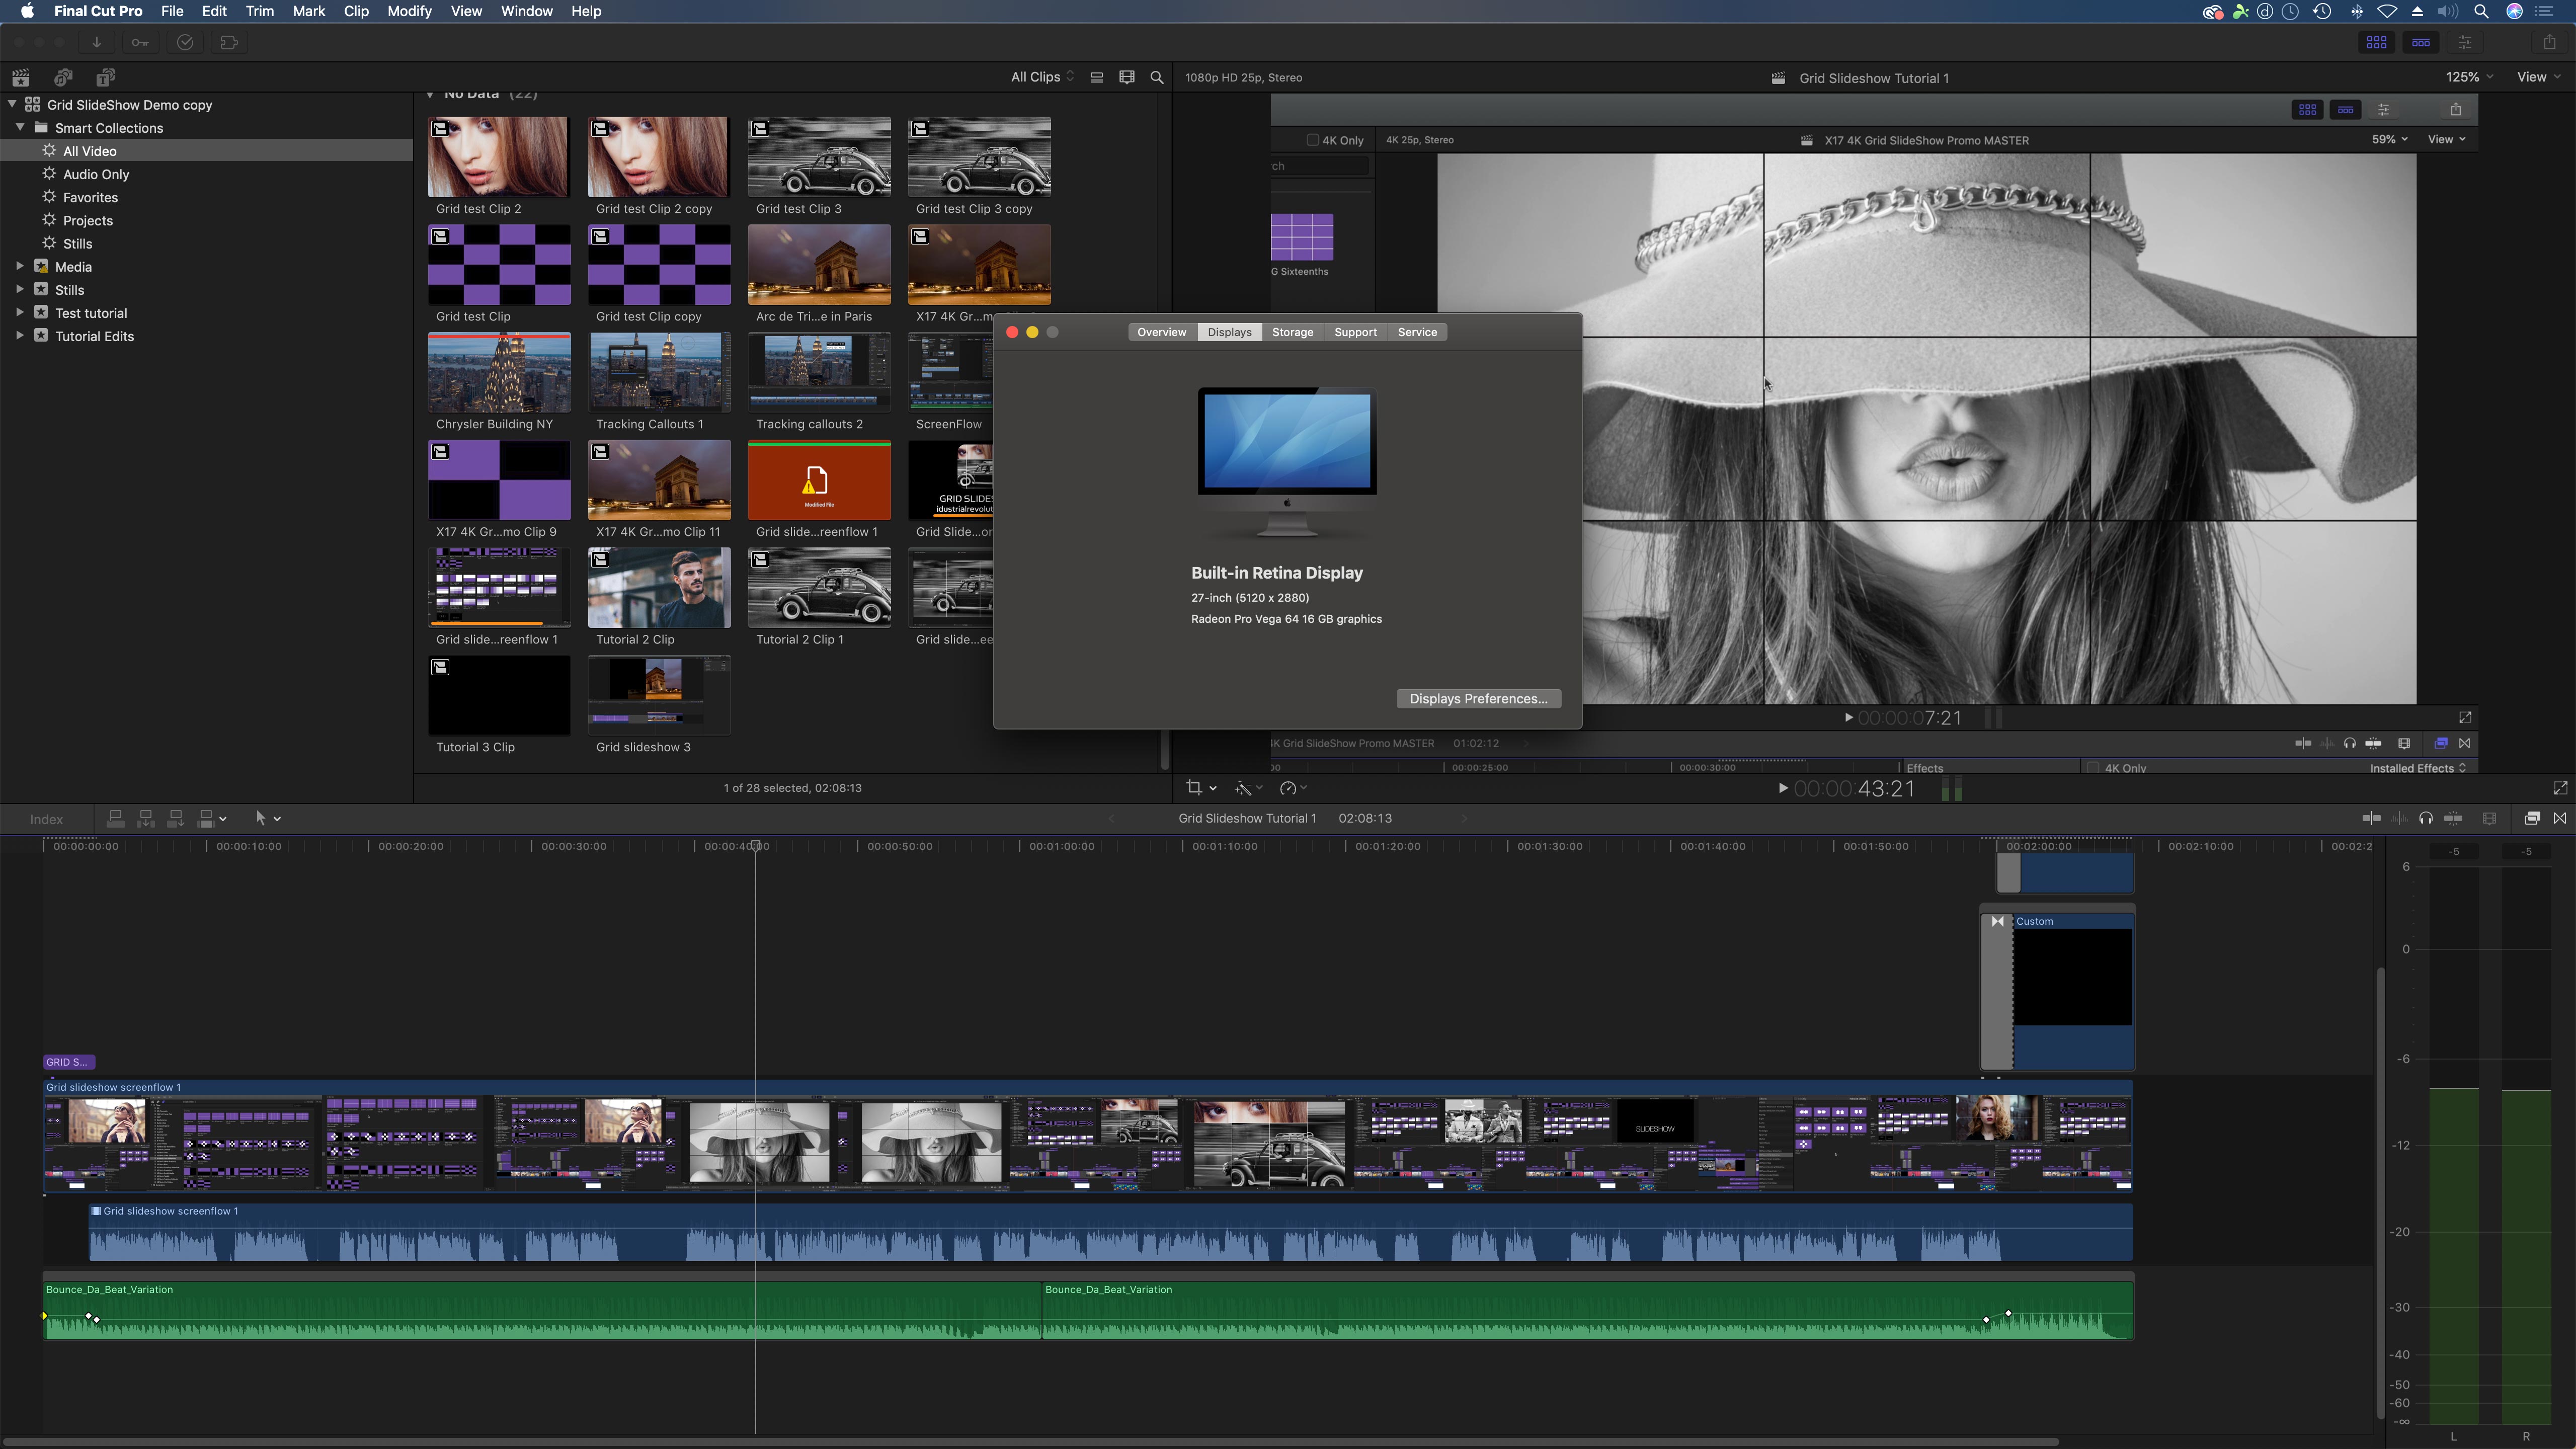Click the project clapperboard icon beside title
This screenshot has width=2576, height=1449.
pos(1778,78)
